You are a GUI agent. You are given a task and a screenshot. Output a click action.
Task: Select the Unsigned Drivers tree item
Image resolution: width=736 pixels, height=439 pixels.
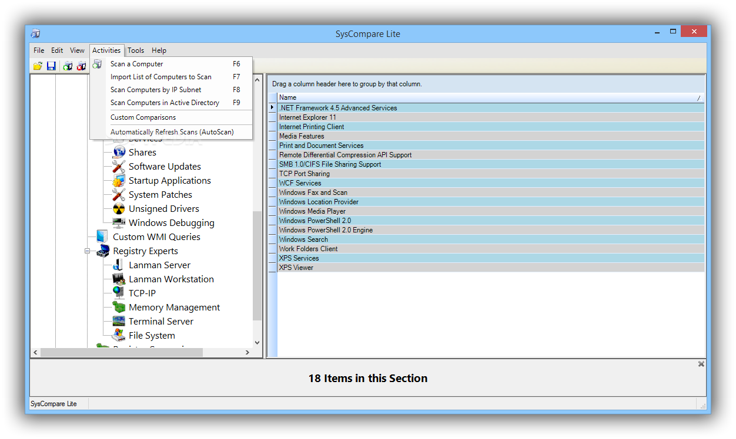pyautogui.click(x=163, y=208)
